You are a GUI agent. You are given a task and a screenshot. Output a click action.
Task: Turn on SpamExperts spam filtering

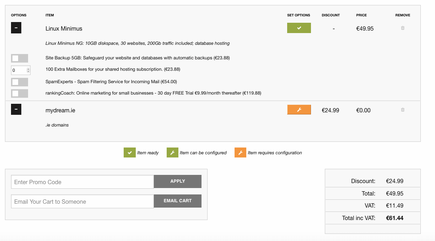click(20, 82)
